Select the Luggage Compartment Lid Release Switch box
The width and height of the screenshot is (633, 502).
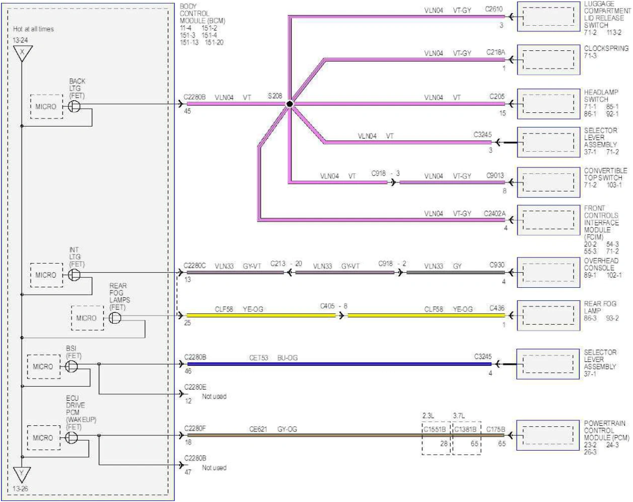548,17
